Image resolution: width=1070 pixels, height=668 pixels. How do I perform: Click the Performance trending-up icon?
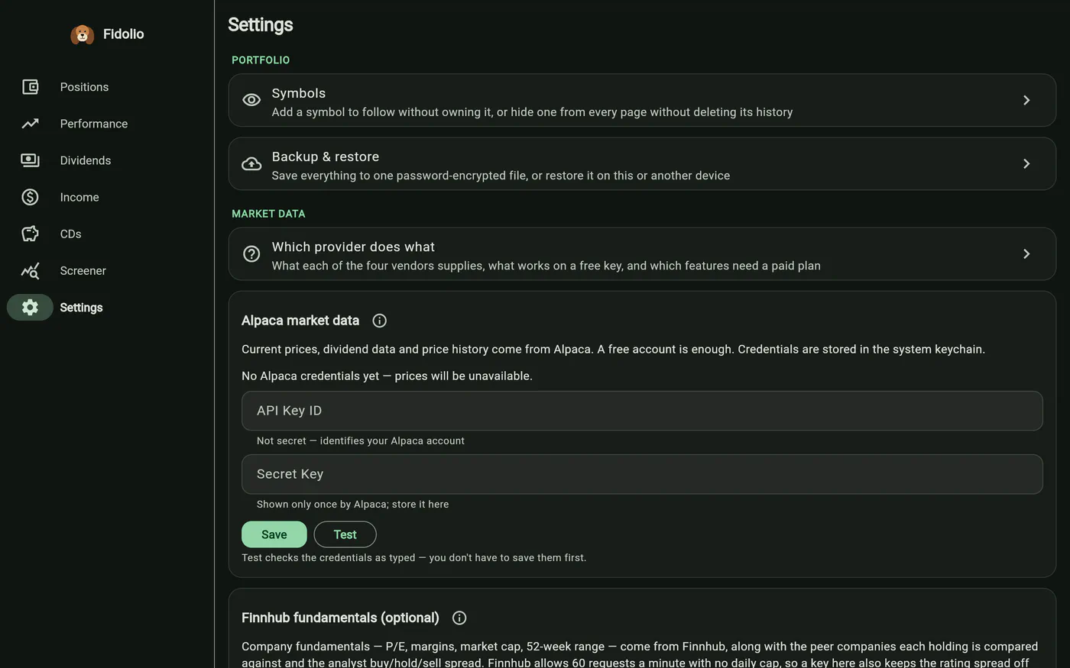[x=30, y=124]
